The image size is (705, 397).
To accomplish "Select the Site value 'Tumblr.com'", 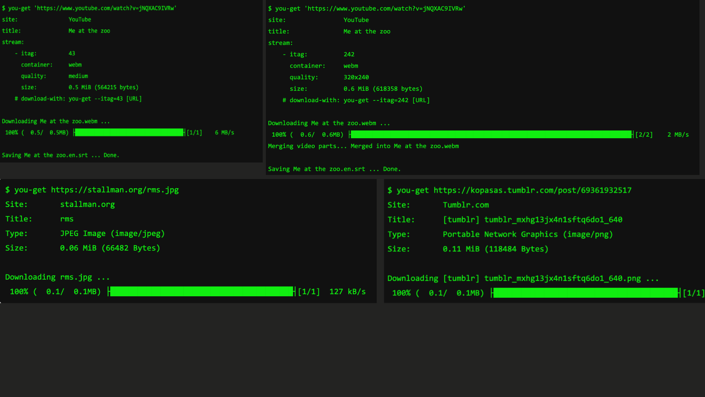I will [466, 205].
